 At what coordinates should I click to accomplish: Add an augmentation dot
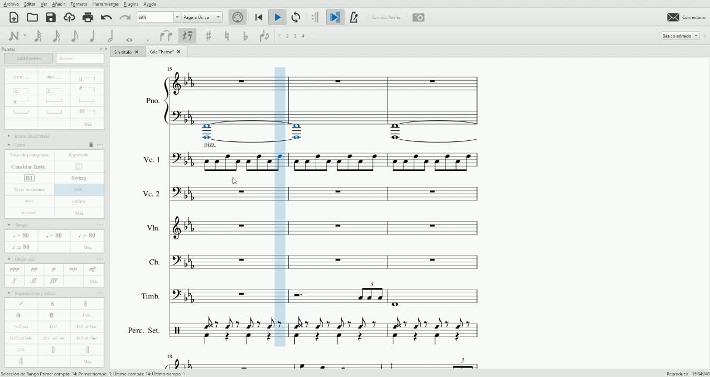point(148,40)
